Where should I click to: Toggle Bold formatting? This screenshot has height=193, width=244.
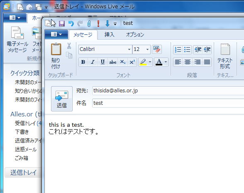[83, 62]
